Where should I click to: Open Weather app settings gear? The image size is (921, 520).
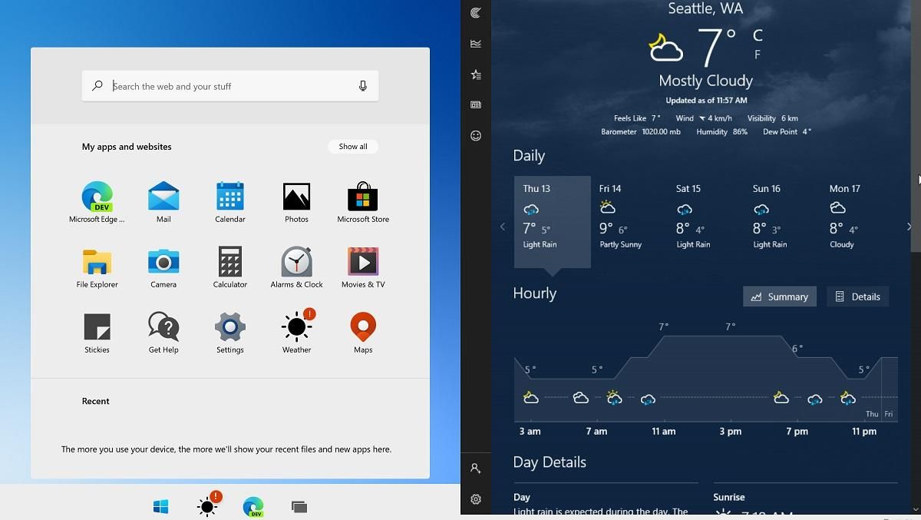(x=476, y=499)
